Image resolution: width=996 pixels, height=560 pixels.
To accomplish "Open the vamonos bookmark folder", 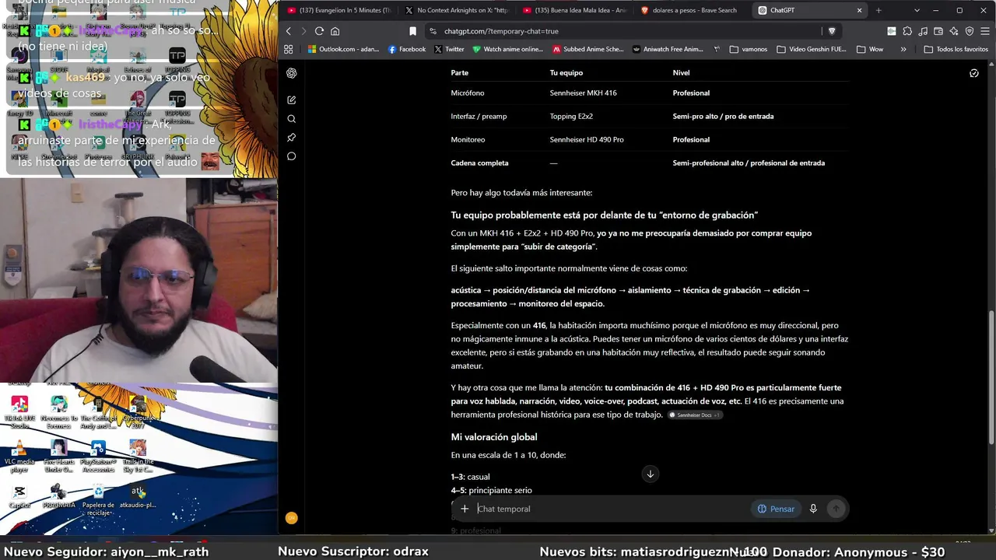I will 749,49.
